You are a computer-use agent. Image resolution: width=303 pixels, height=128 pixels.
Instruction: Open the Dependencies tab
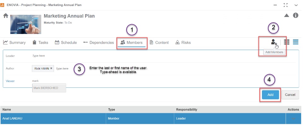click(x=98, y=42)
